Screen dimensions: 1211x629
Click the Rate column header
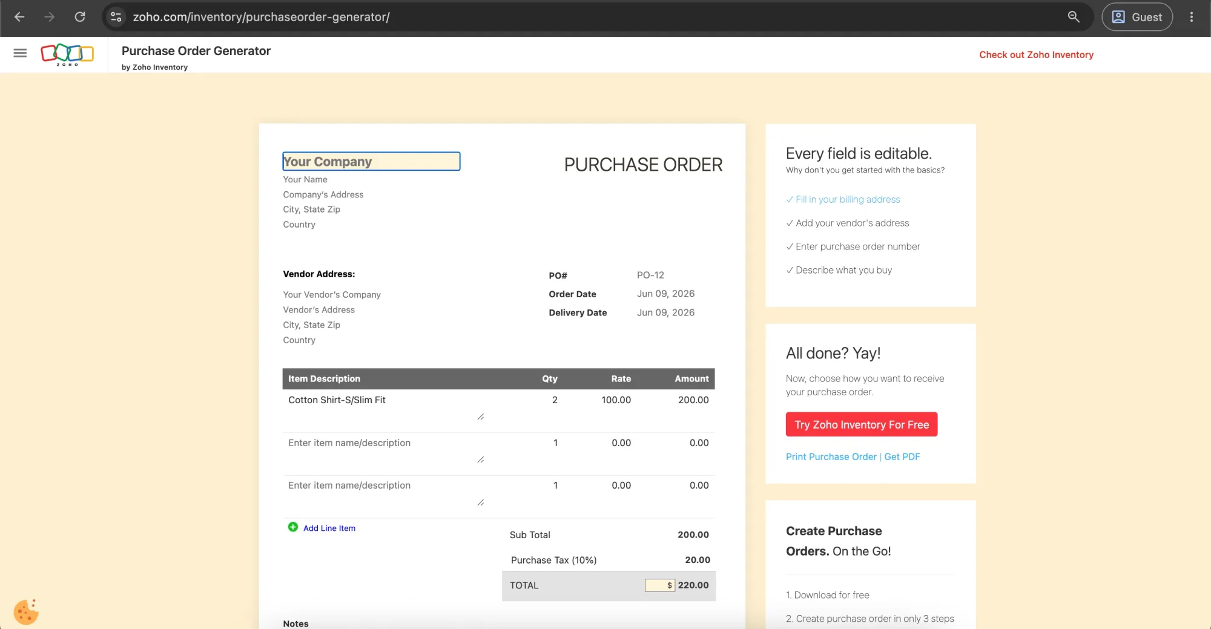[621, 378]
